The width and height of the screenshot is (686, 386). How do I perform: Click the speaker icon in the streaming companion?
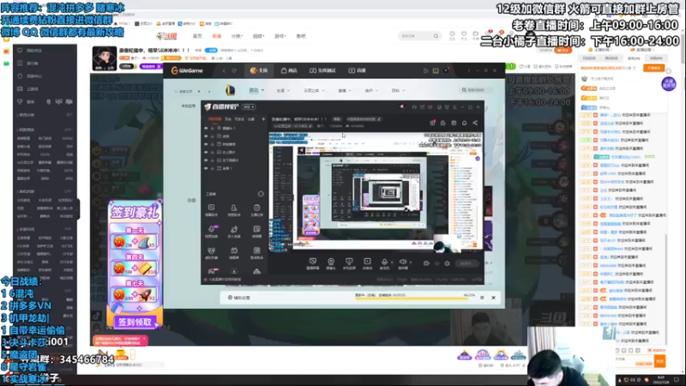pos(402,263)
